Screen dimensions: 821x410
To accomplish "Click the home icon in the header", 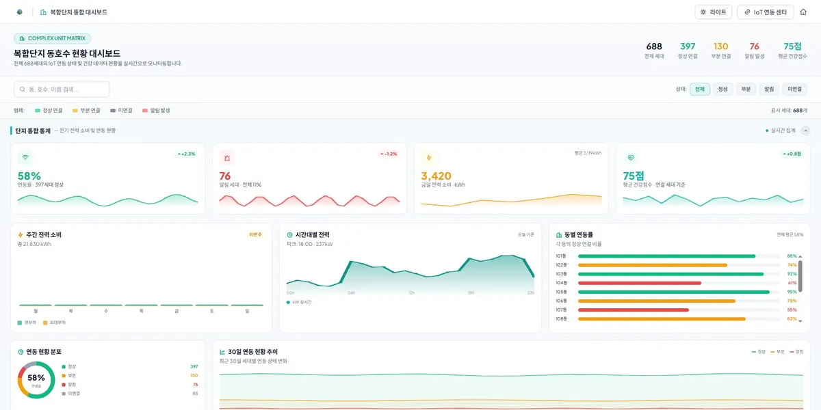I will (803, 12).
